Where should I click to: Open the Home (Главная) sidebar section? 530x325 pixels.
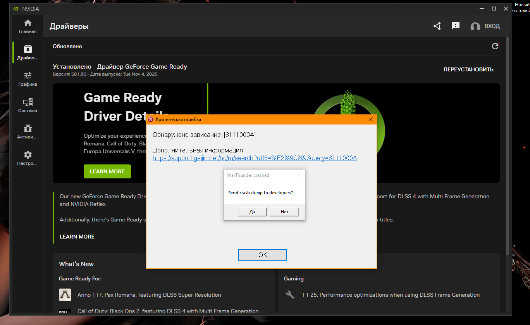click(x=28, y=26)
